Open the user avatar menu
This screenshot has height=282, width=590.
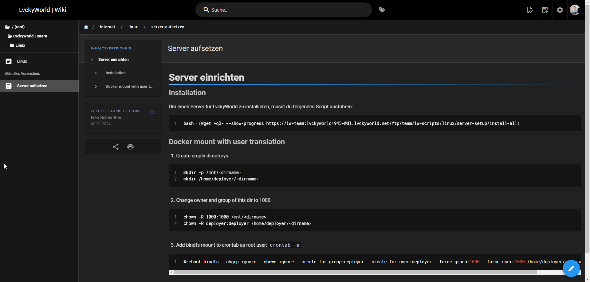pos(575,10)
